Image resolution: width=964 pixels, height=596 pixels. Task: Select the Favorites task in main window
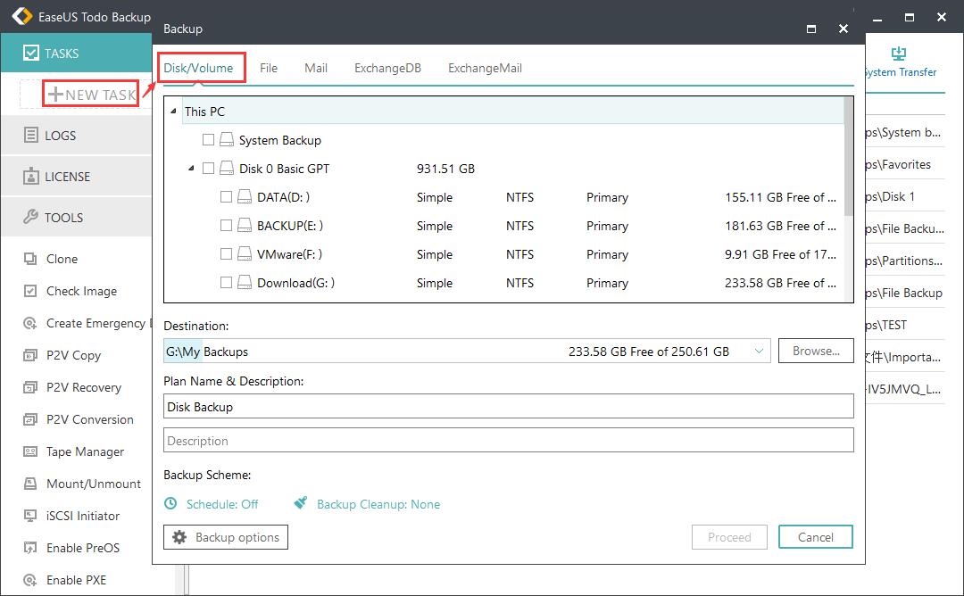(x=904, y=164)
